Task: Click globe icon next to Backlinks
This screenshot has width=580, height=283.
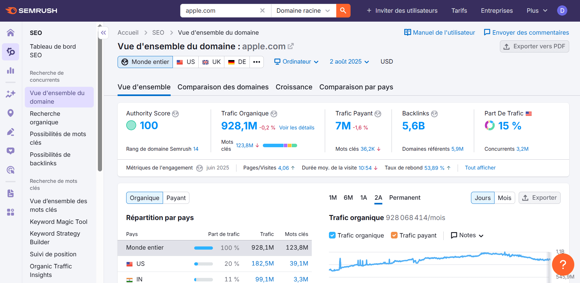Action: 434,114
